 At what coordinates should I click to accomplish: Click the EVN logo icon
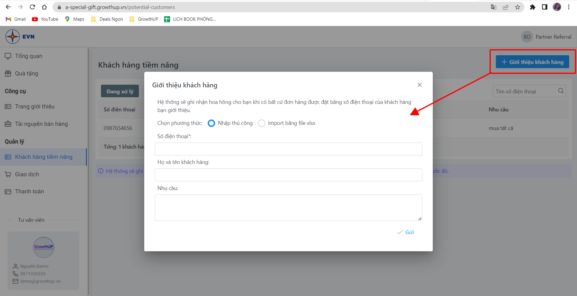point(13,37)
